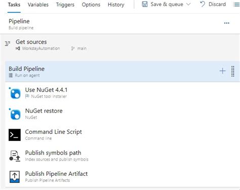This screenshot has width=240, height=190.
Task: Open the Triggers tab
Action: [65, 5]
